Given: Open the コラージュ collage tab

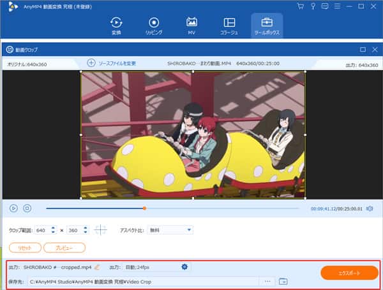Looking at the screenshot, I should [x=229, y=25].
